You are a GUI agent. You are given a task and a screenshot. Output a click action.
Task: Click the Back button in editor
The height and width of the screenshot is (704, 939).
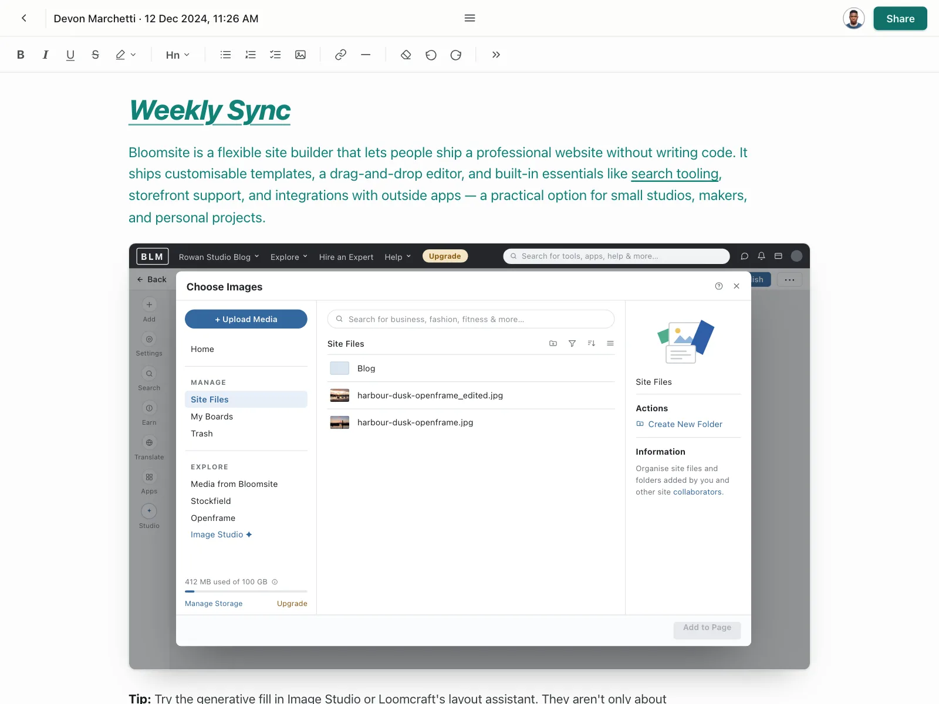151,279
